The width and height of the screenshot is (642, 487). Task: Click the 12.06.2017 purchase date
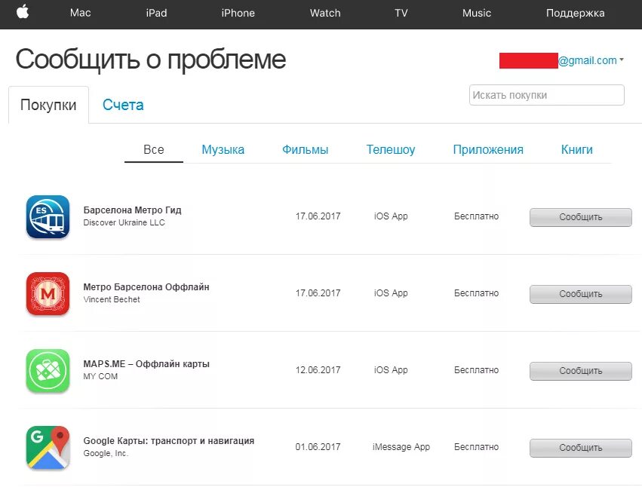(318, 370)
